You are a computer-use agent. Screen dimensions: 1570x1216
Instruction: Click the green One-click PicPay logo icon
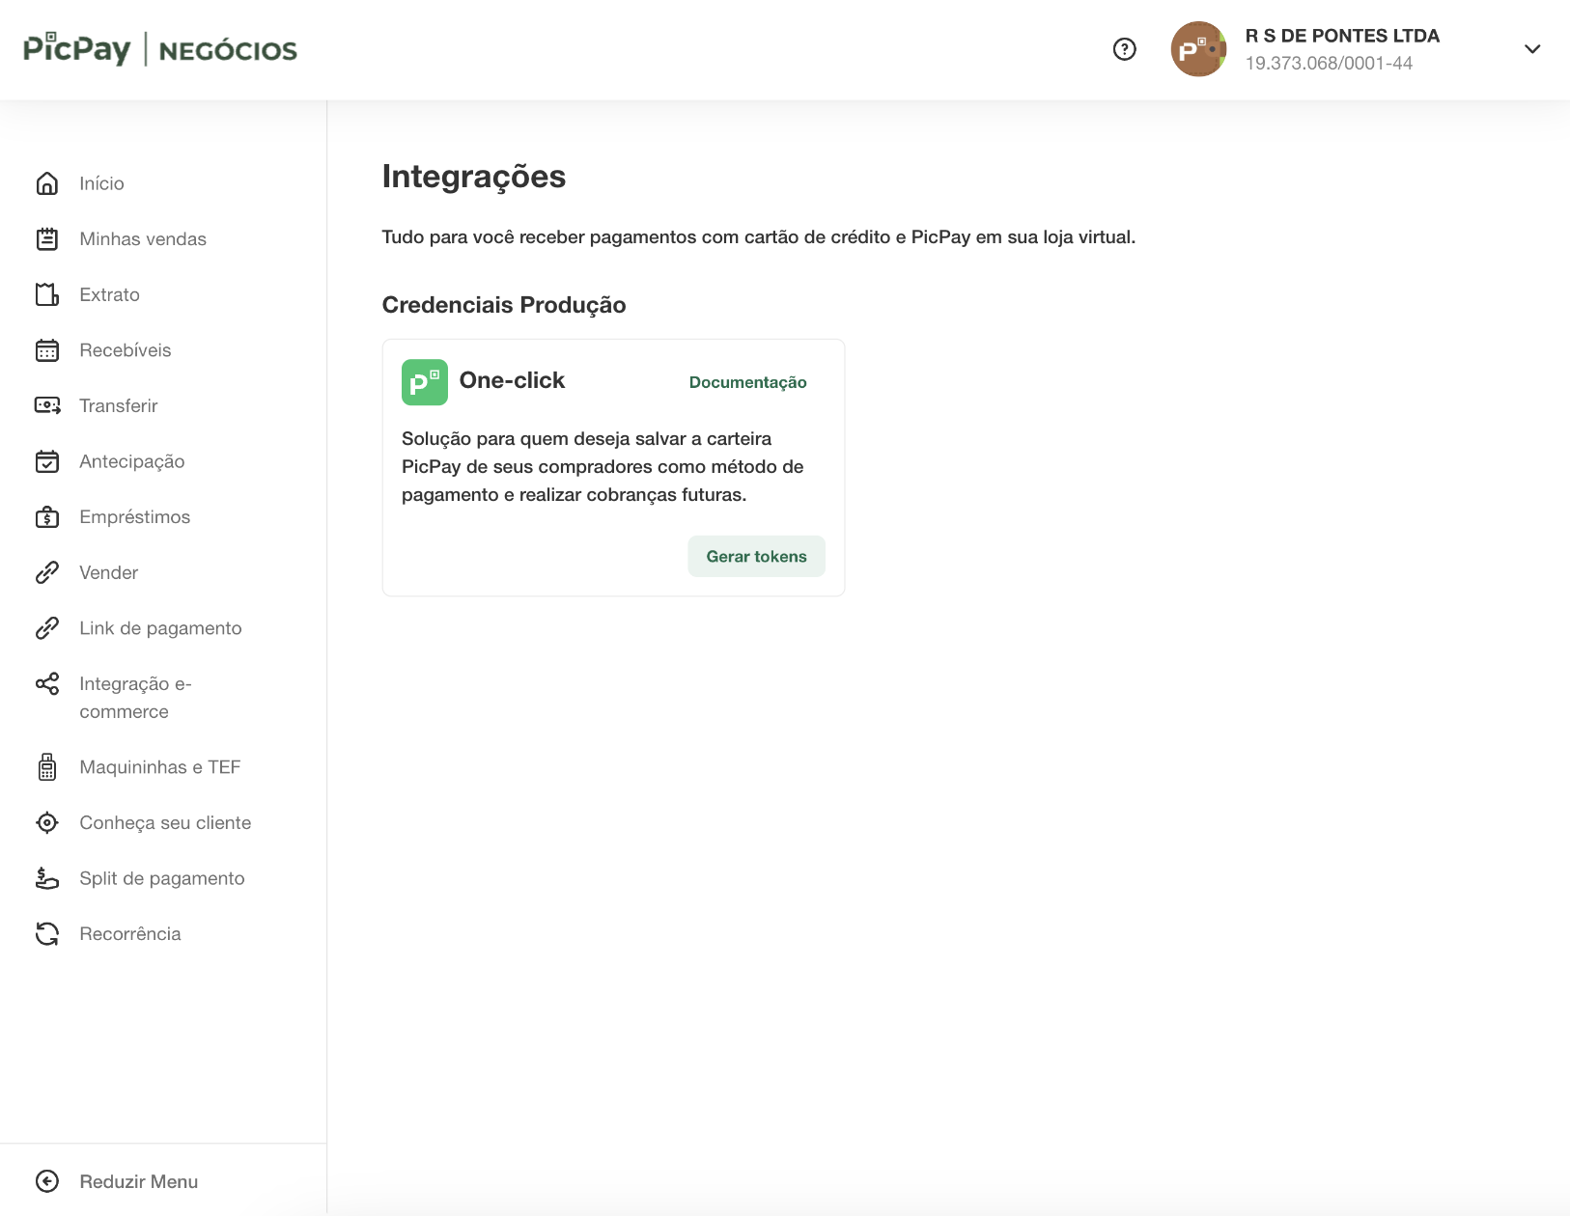pos(425,382)
